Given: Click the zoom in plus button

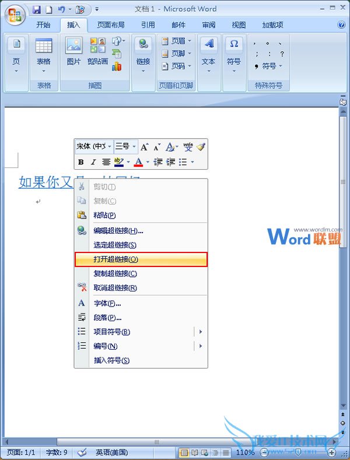Looking at the screenshot, I should pos(332,452).
